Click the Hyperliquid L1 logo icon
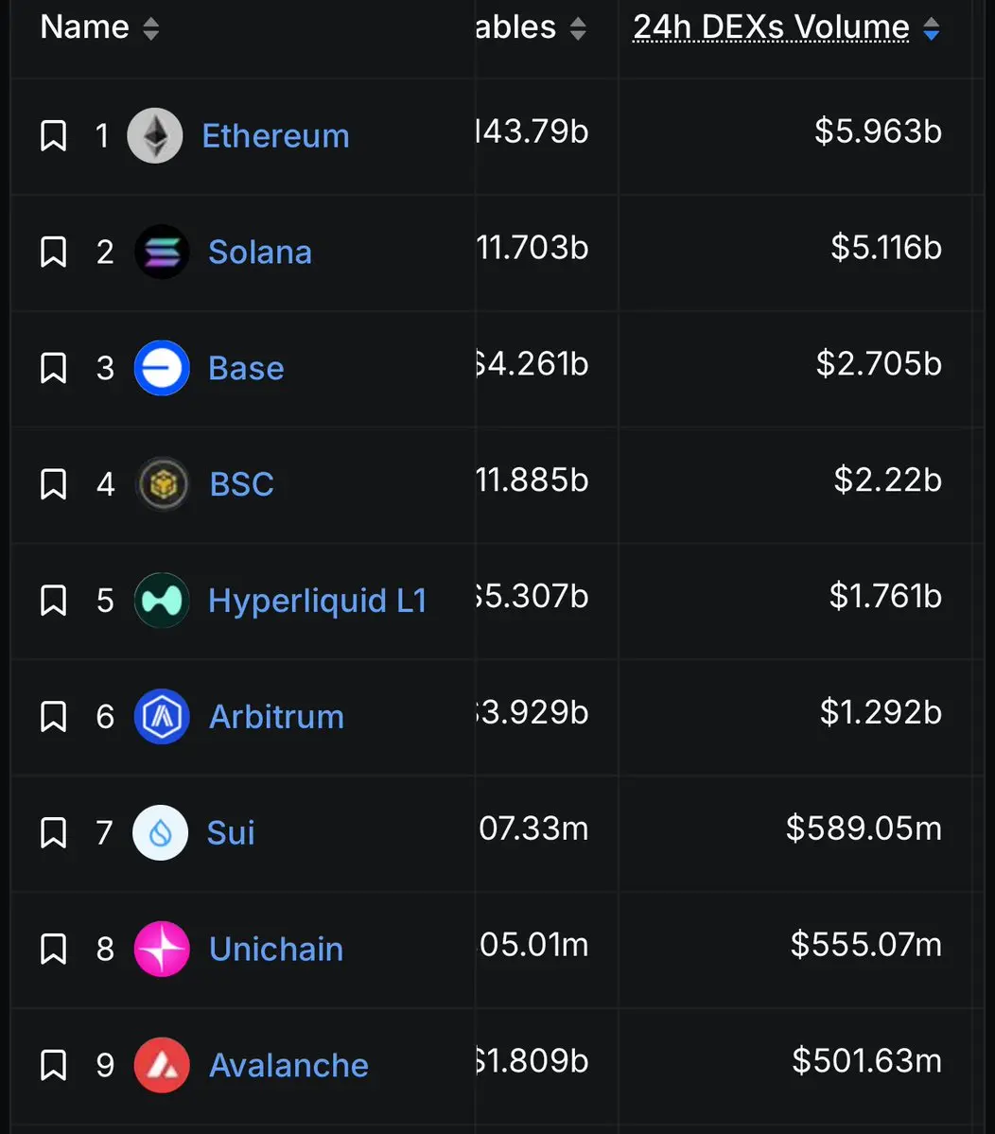 (x=162, y=601)
